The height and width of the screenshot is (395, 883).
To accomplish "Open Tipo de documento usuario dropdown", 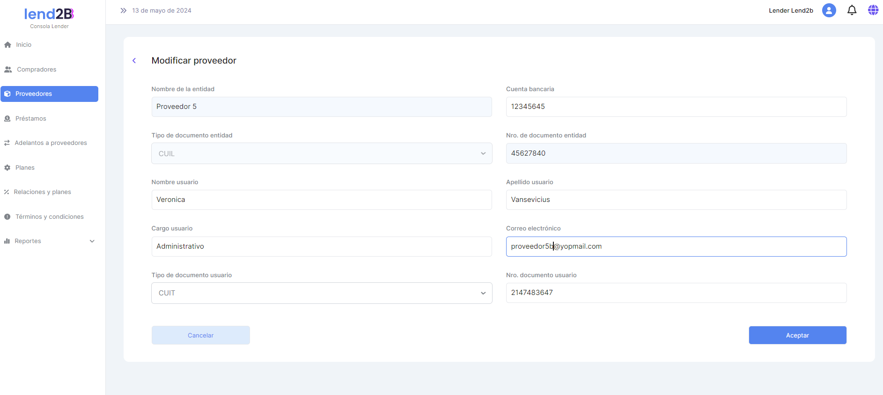I will (322, 293).
